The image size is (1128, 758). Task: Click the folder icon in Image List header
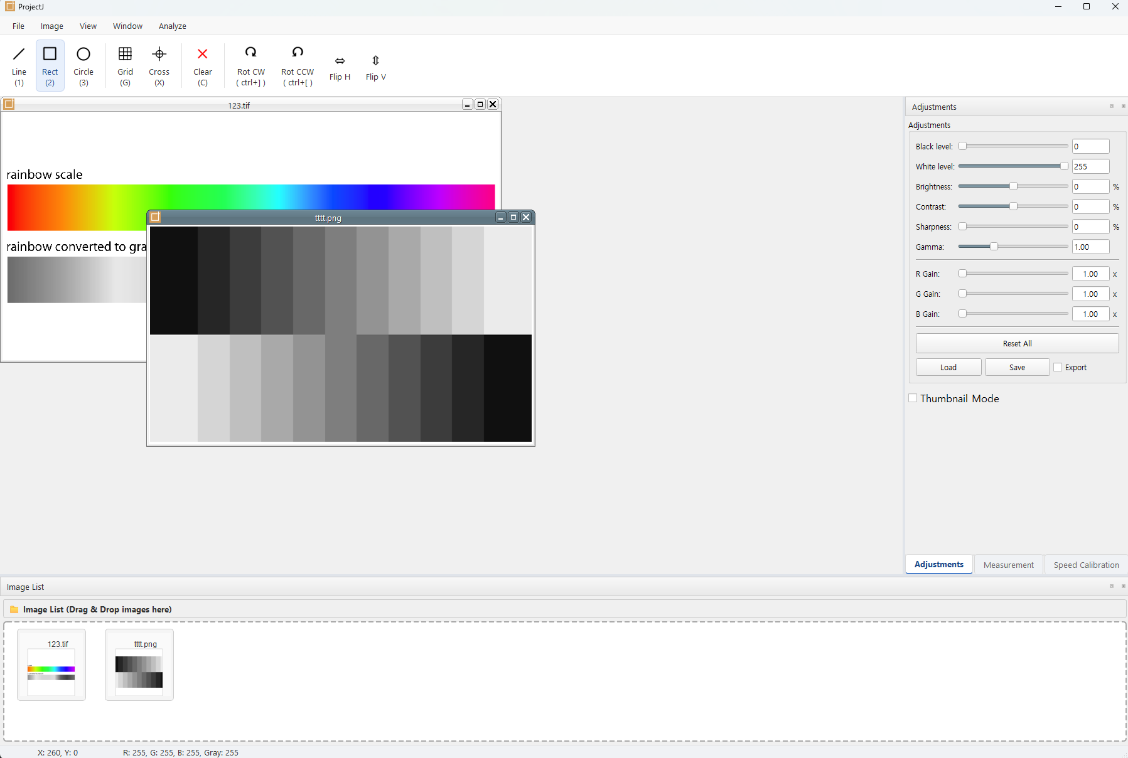pos(14,609)
